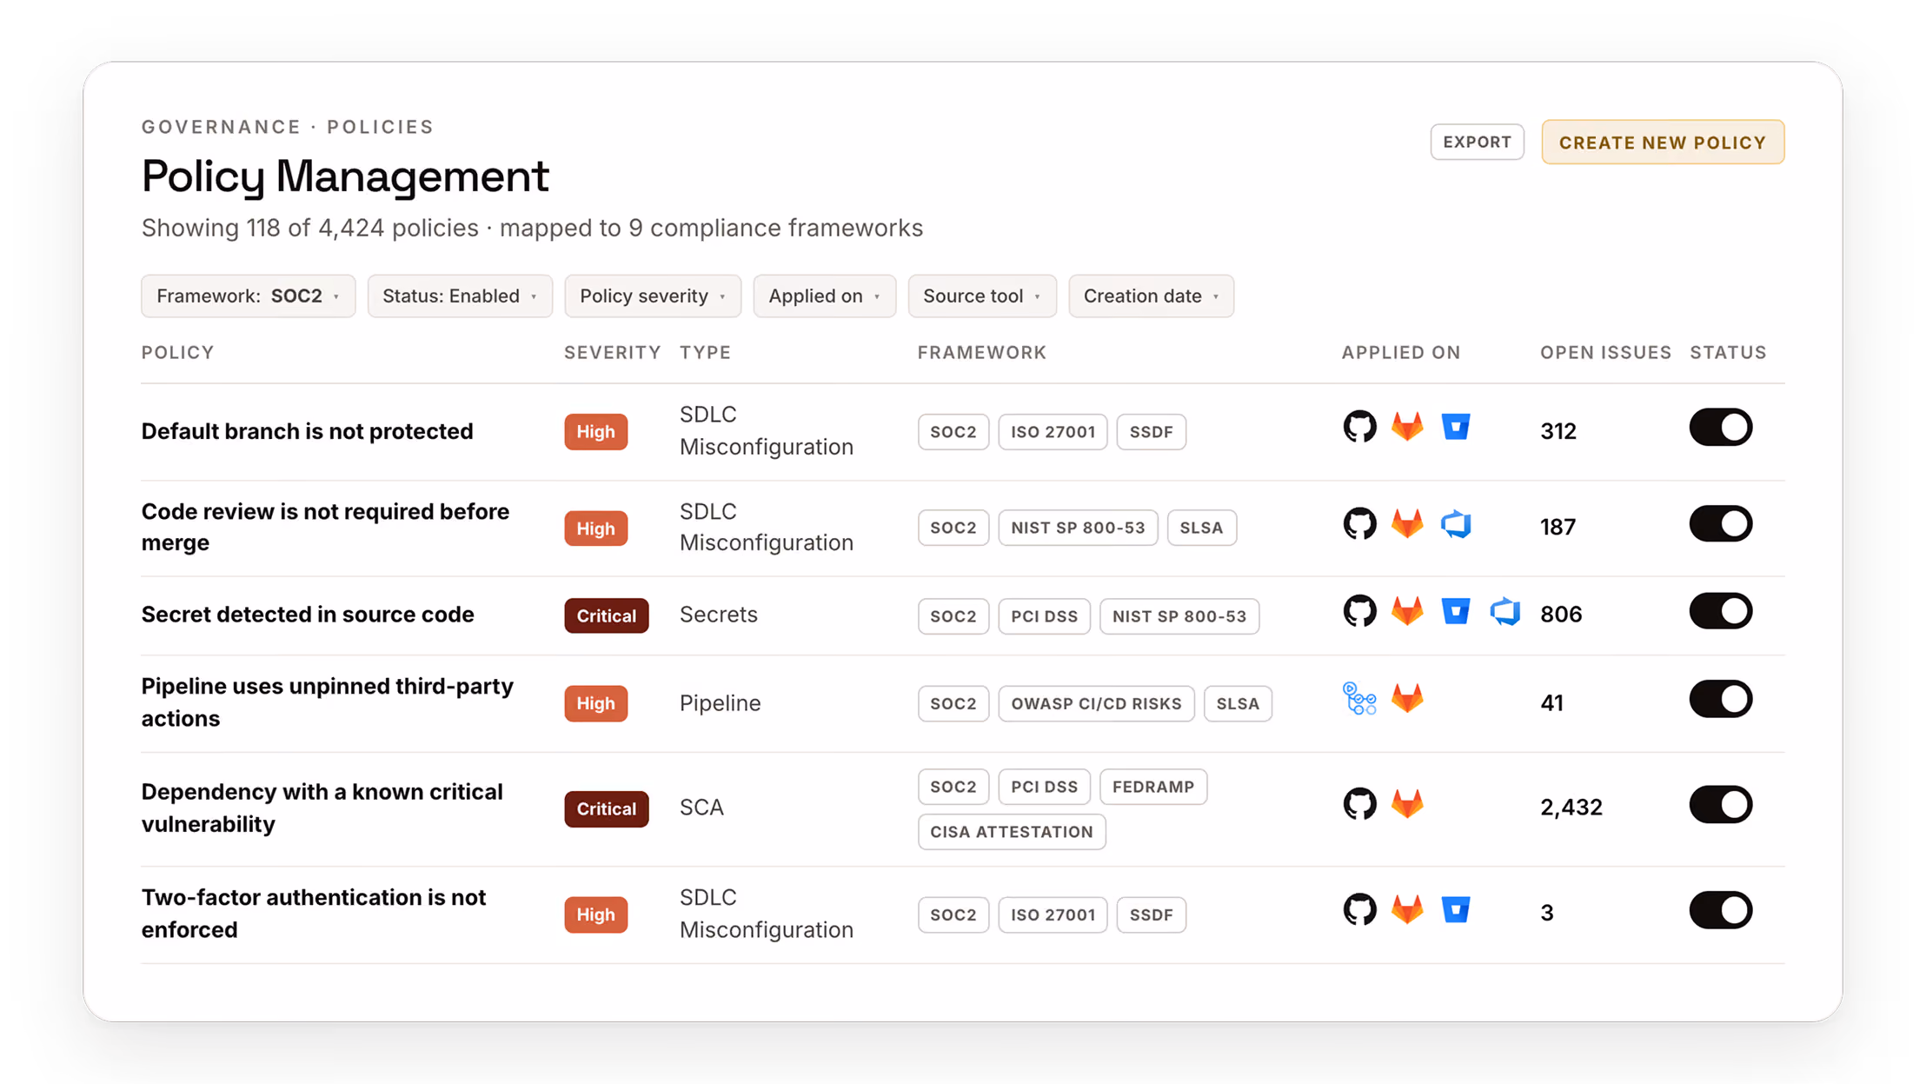Click Critical badge in Dependency vulnerability row

coord(606,808)
